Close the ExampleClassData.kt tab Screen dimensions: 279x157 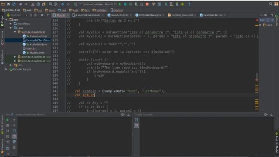point(103,15)
